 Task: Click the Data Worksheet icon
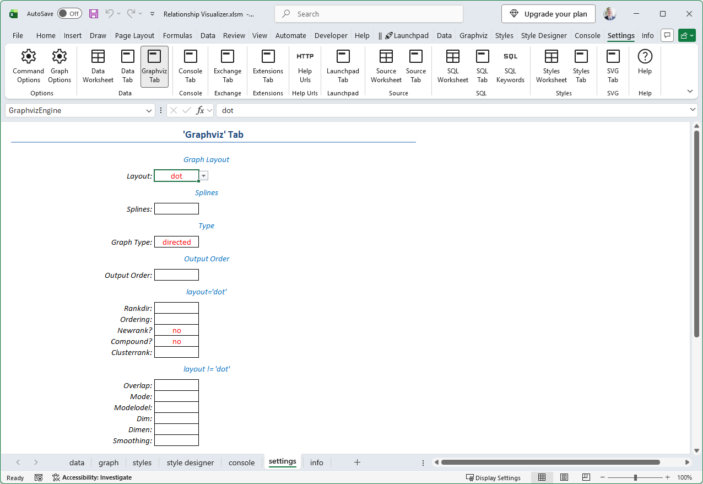98,56
